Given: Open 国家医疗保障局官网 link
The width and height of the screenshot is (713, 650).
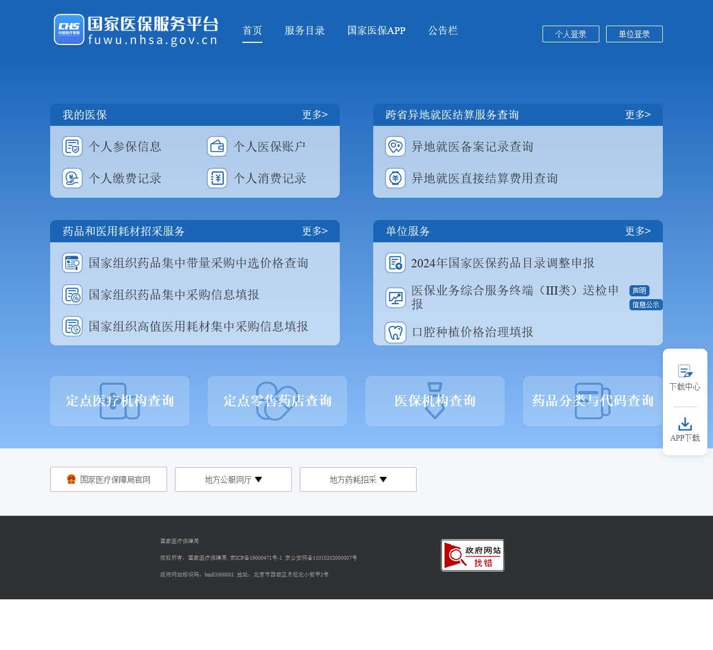Looking at the screenshot, I should coord(109,480).
